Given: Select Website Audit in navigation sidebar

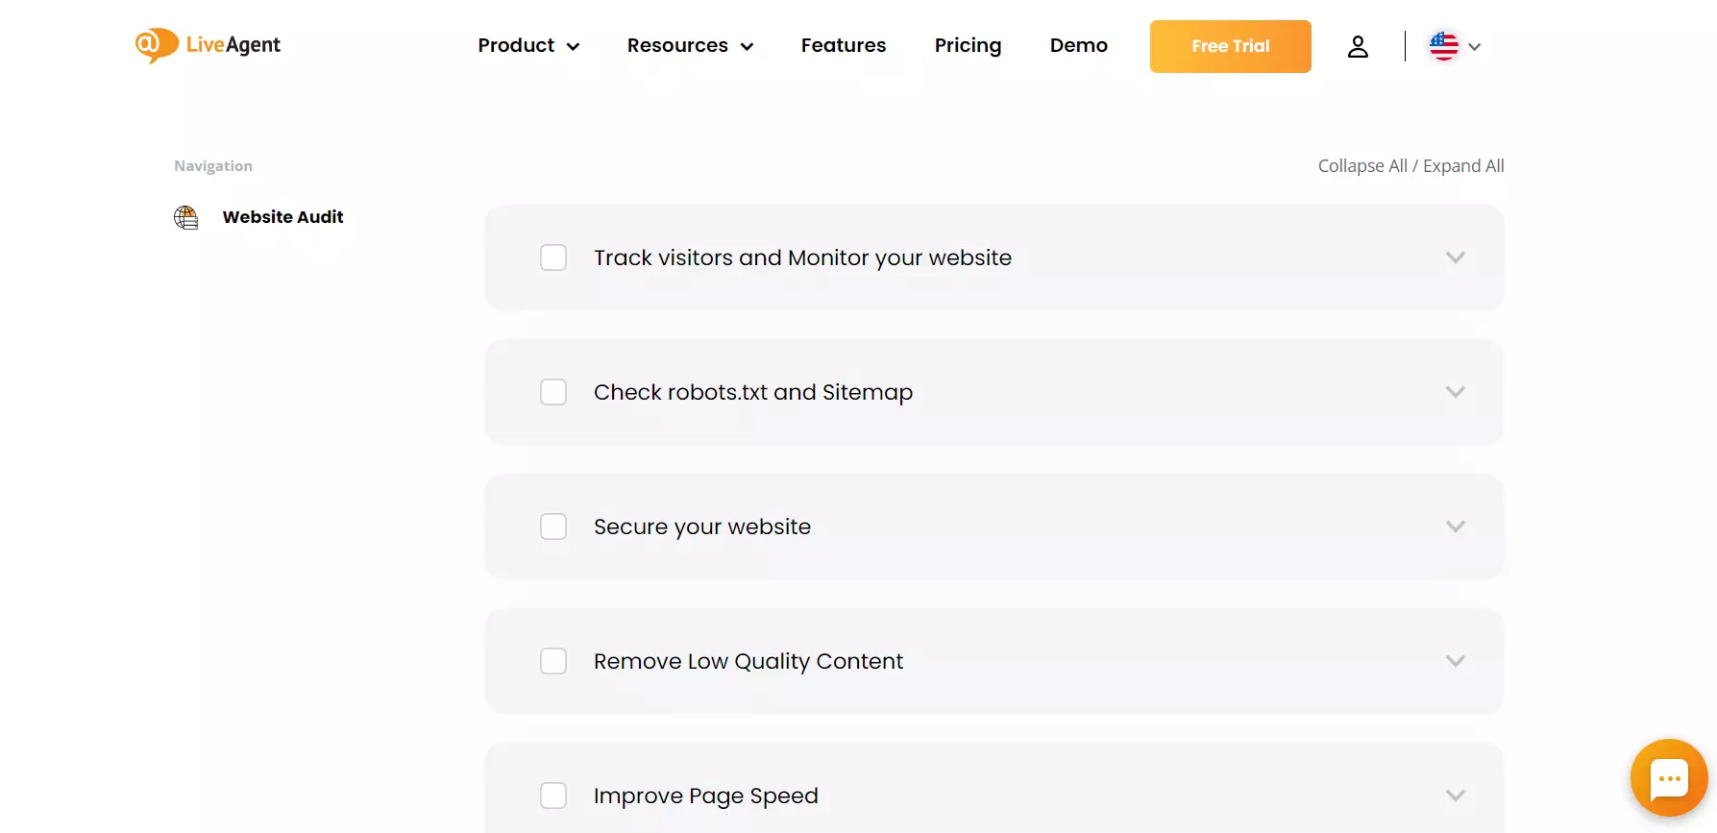Looking at the screenshot, I should 282,217.
